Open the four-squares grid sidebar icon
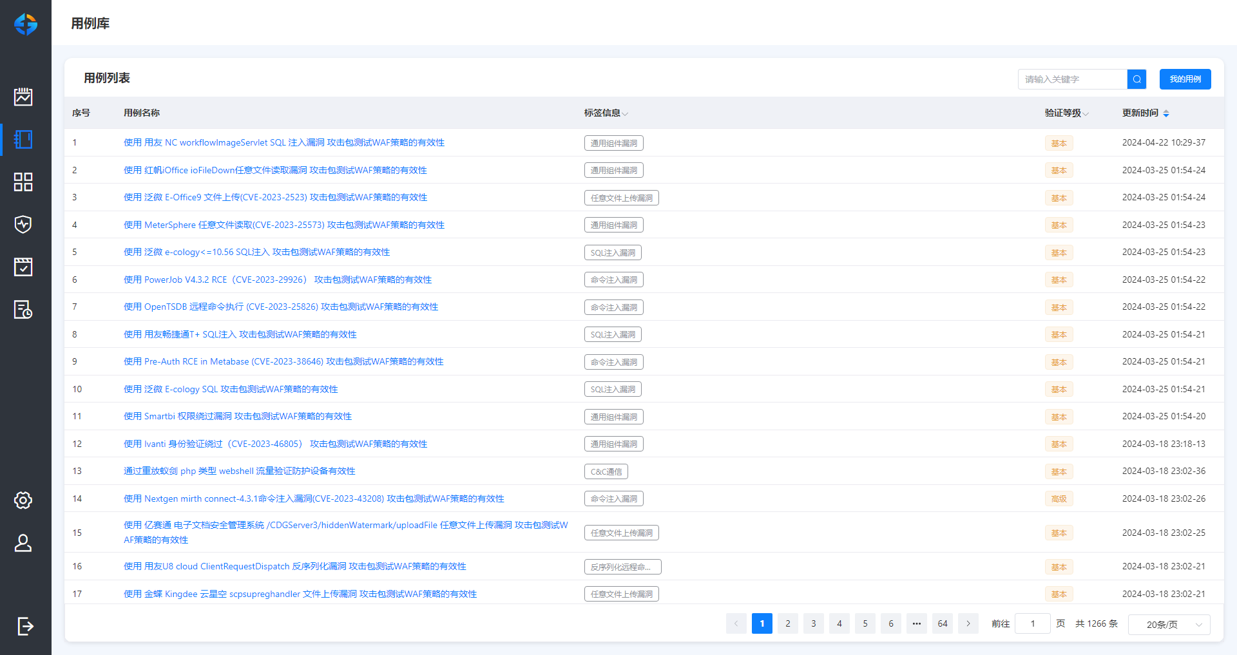 point(23,182)
